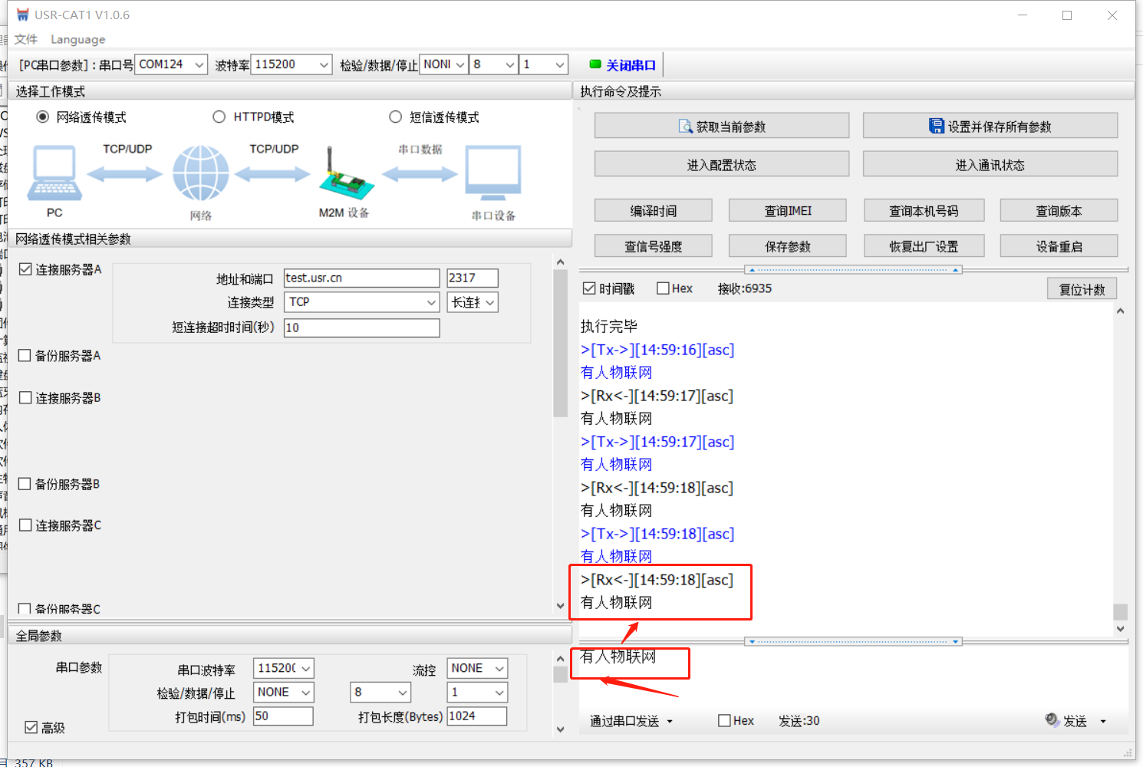Open the 文件 file menu
The width and height of the screenshot is (1143, 767).
pyautogui.click(x=25, y=40)
